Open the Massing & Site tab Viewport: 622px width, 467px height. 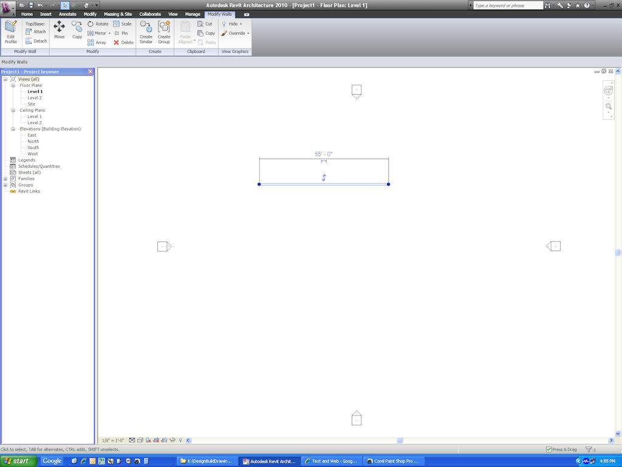[118, 15]
